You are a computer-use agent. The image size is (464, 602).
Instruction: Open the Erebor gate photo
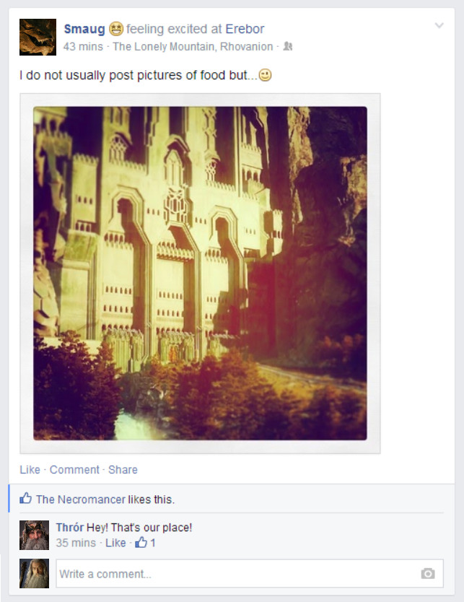[200, 274]
